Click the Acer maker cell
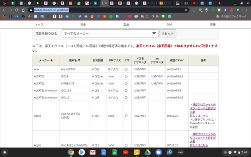This screenshot has width=251, height=157. pyautogui.click(x=46, y=69)
